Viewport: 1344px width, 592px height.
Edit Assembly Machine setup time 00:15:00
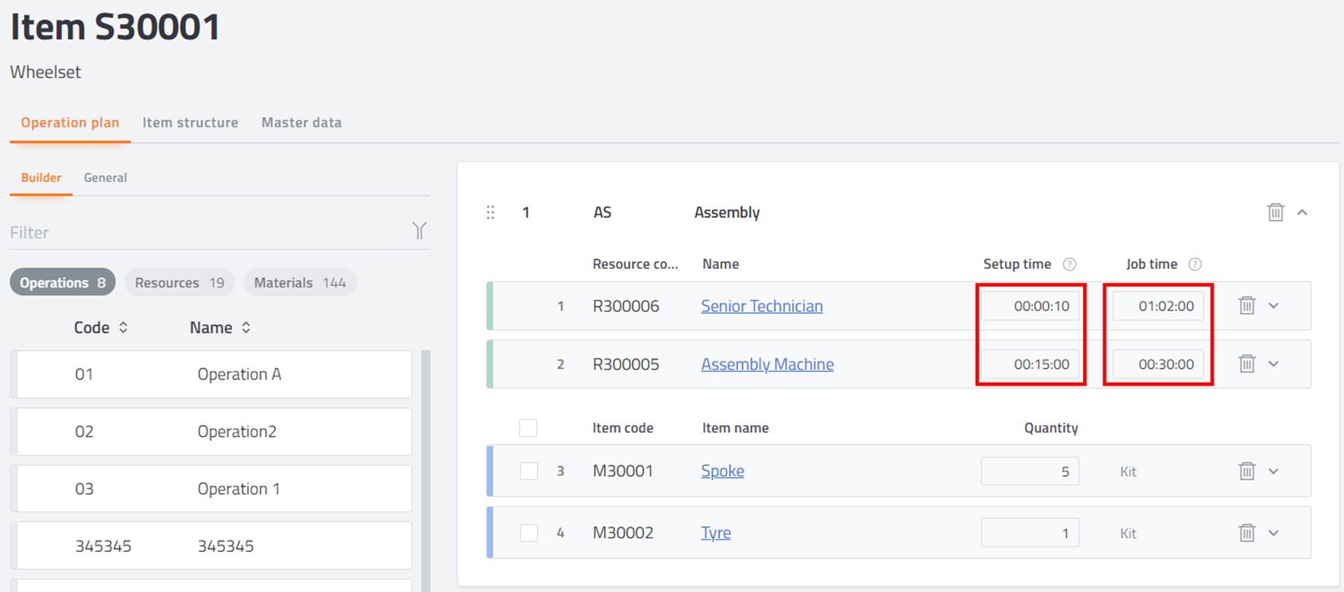coord(1031,363)
